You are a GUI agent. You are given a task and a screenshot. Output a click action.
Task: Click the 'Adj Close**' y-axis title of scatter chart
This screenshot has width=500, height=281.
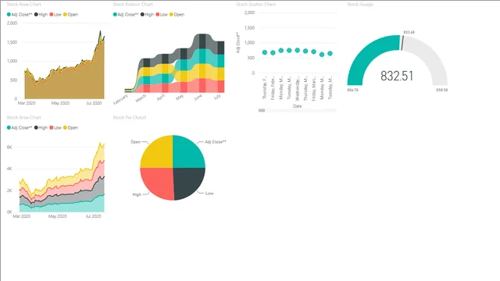(237, 42)
